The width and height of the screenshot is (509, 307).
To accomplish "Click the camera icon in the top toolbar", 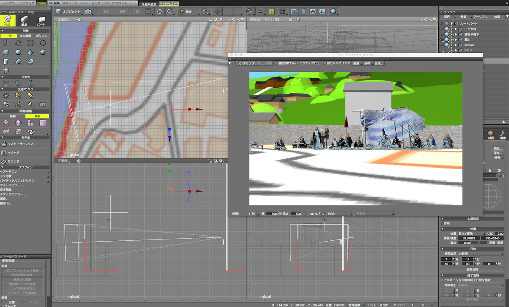I will tap(88, 11).
